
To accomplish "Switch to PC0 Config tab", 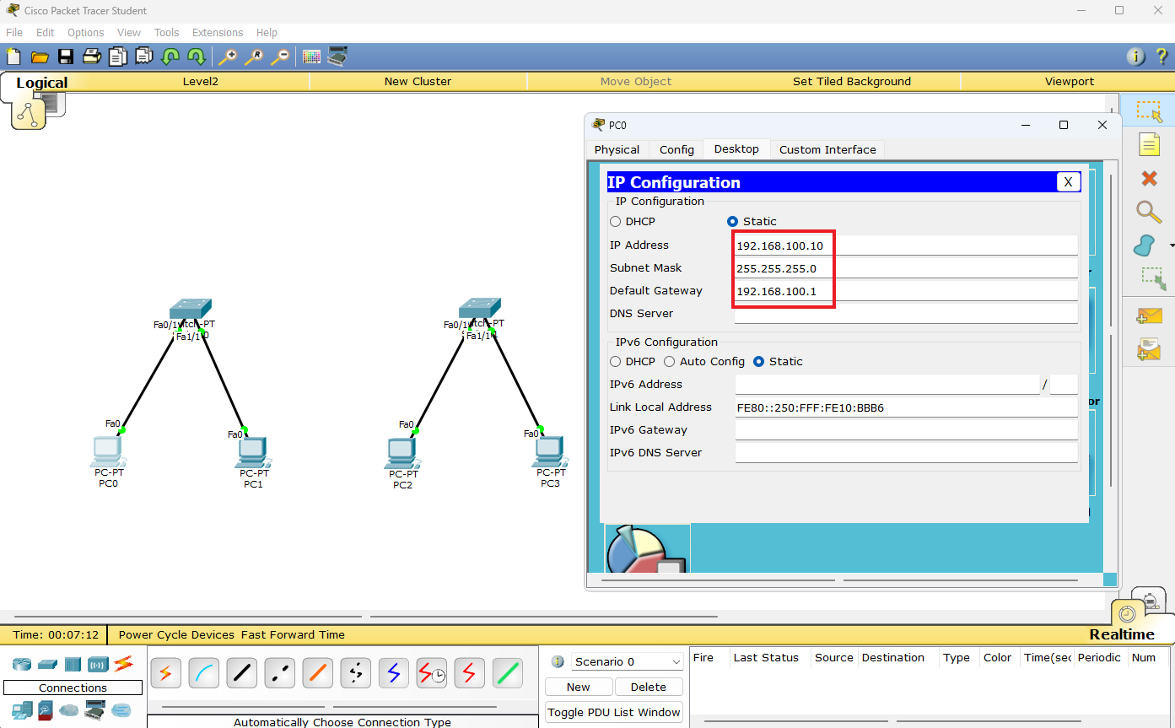I will (676, 149).
